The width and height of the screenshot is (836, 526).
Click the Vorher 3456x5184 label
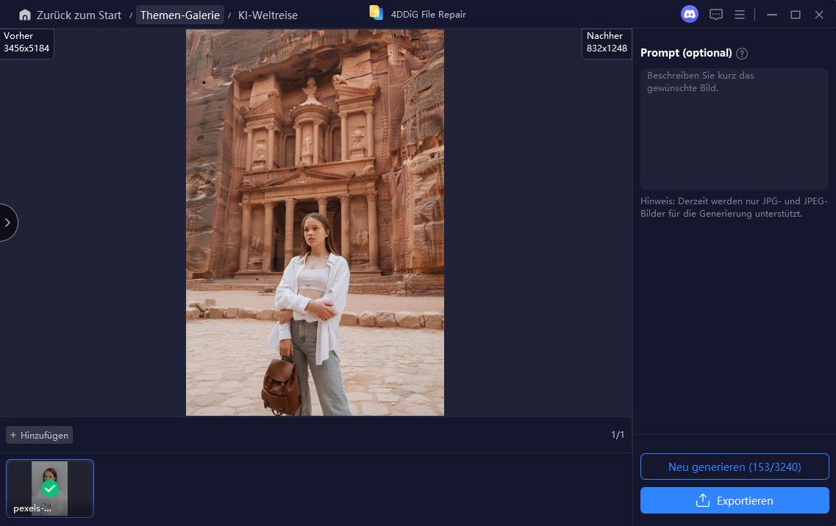26,42
